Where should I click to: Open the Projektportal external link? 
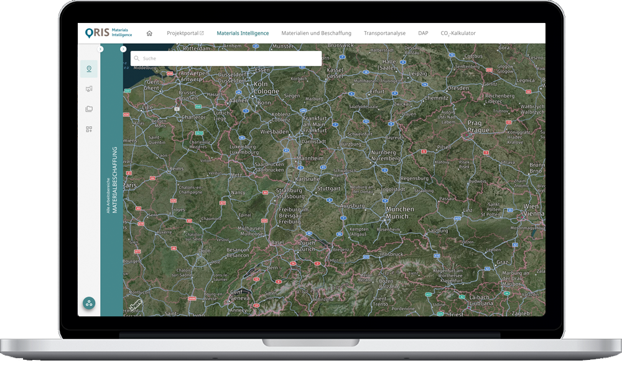click(x=185, y=34)
